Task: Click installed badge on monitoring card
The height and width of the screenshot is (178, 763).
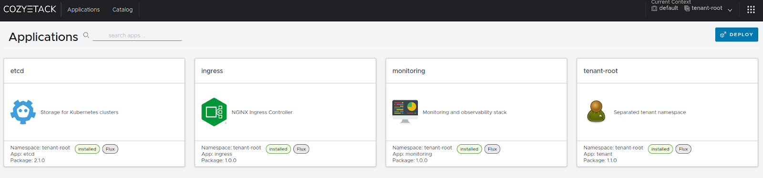Action: tap(469, 149)
